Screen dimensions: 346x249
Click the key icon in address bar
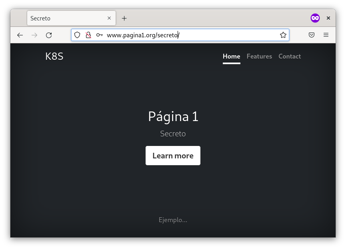click(x=100, y=35)
